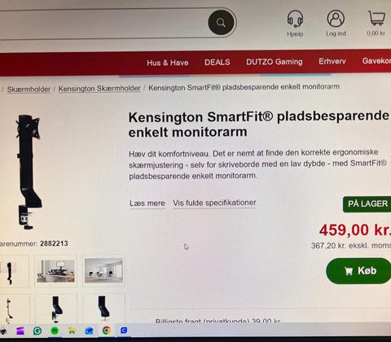Open Vis fulde specifikationer link
Screen dimensions: 391x342
click(x=214, y=203)
